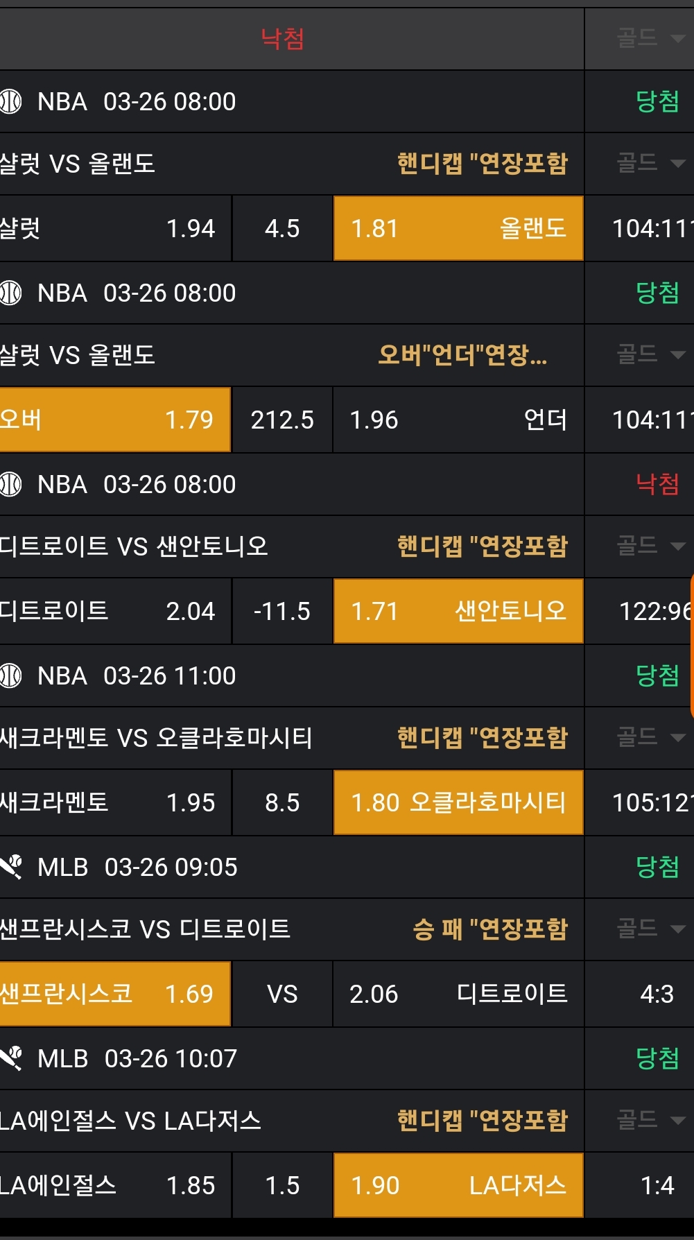This screenshot has width=694, height=1240.
Task: Open the 골드 dropdown in the top header
Action: [650, 38]
